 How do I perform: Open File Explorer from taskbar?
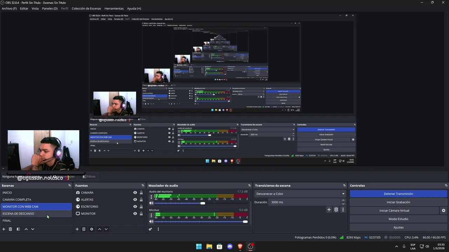[x=209, y=246]
